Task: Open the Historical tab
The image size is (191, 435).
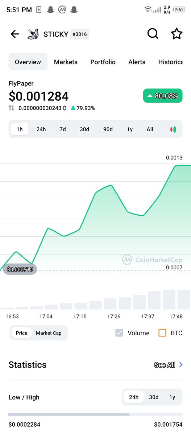Action: tap(170, 62)
